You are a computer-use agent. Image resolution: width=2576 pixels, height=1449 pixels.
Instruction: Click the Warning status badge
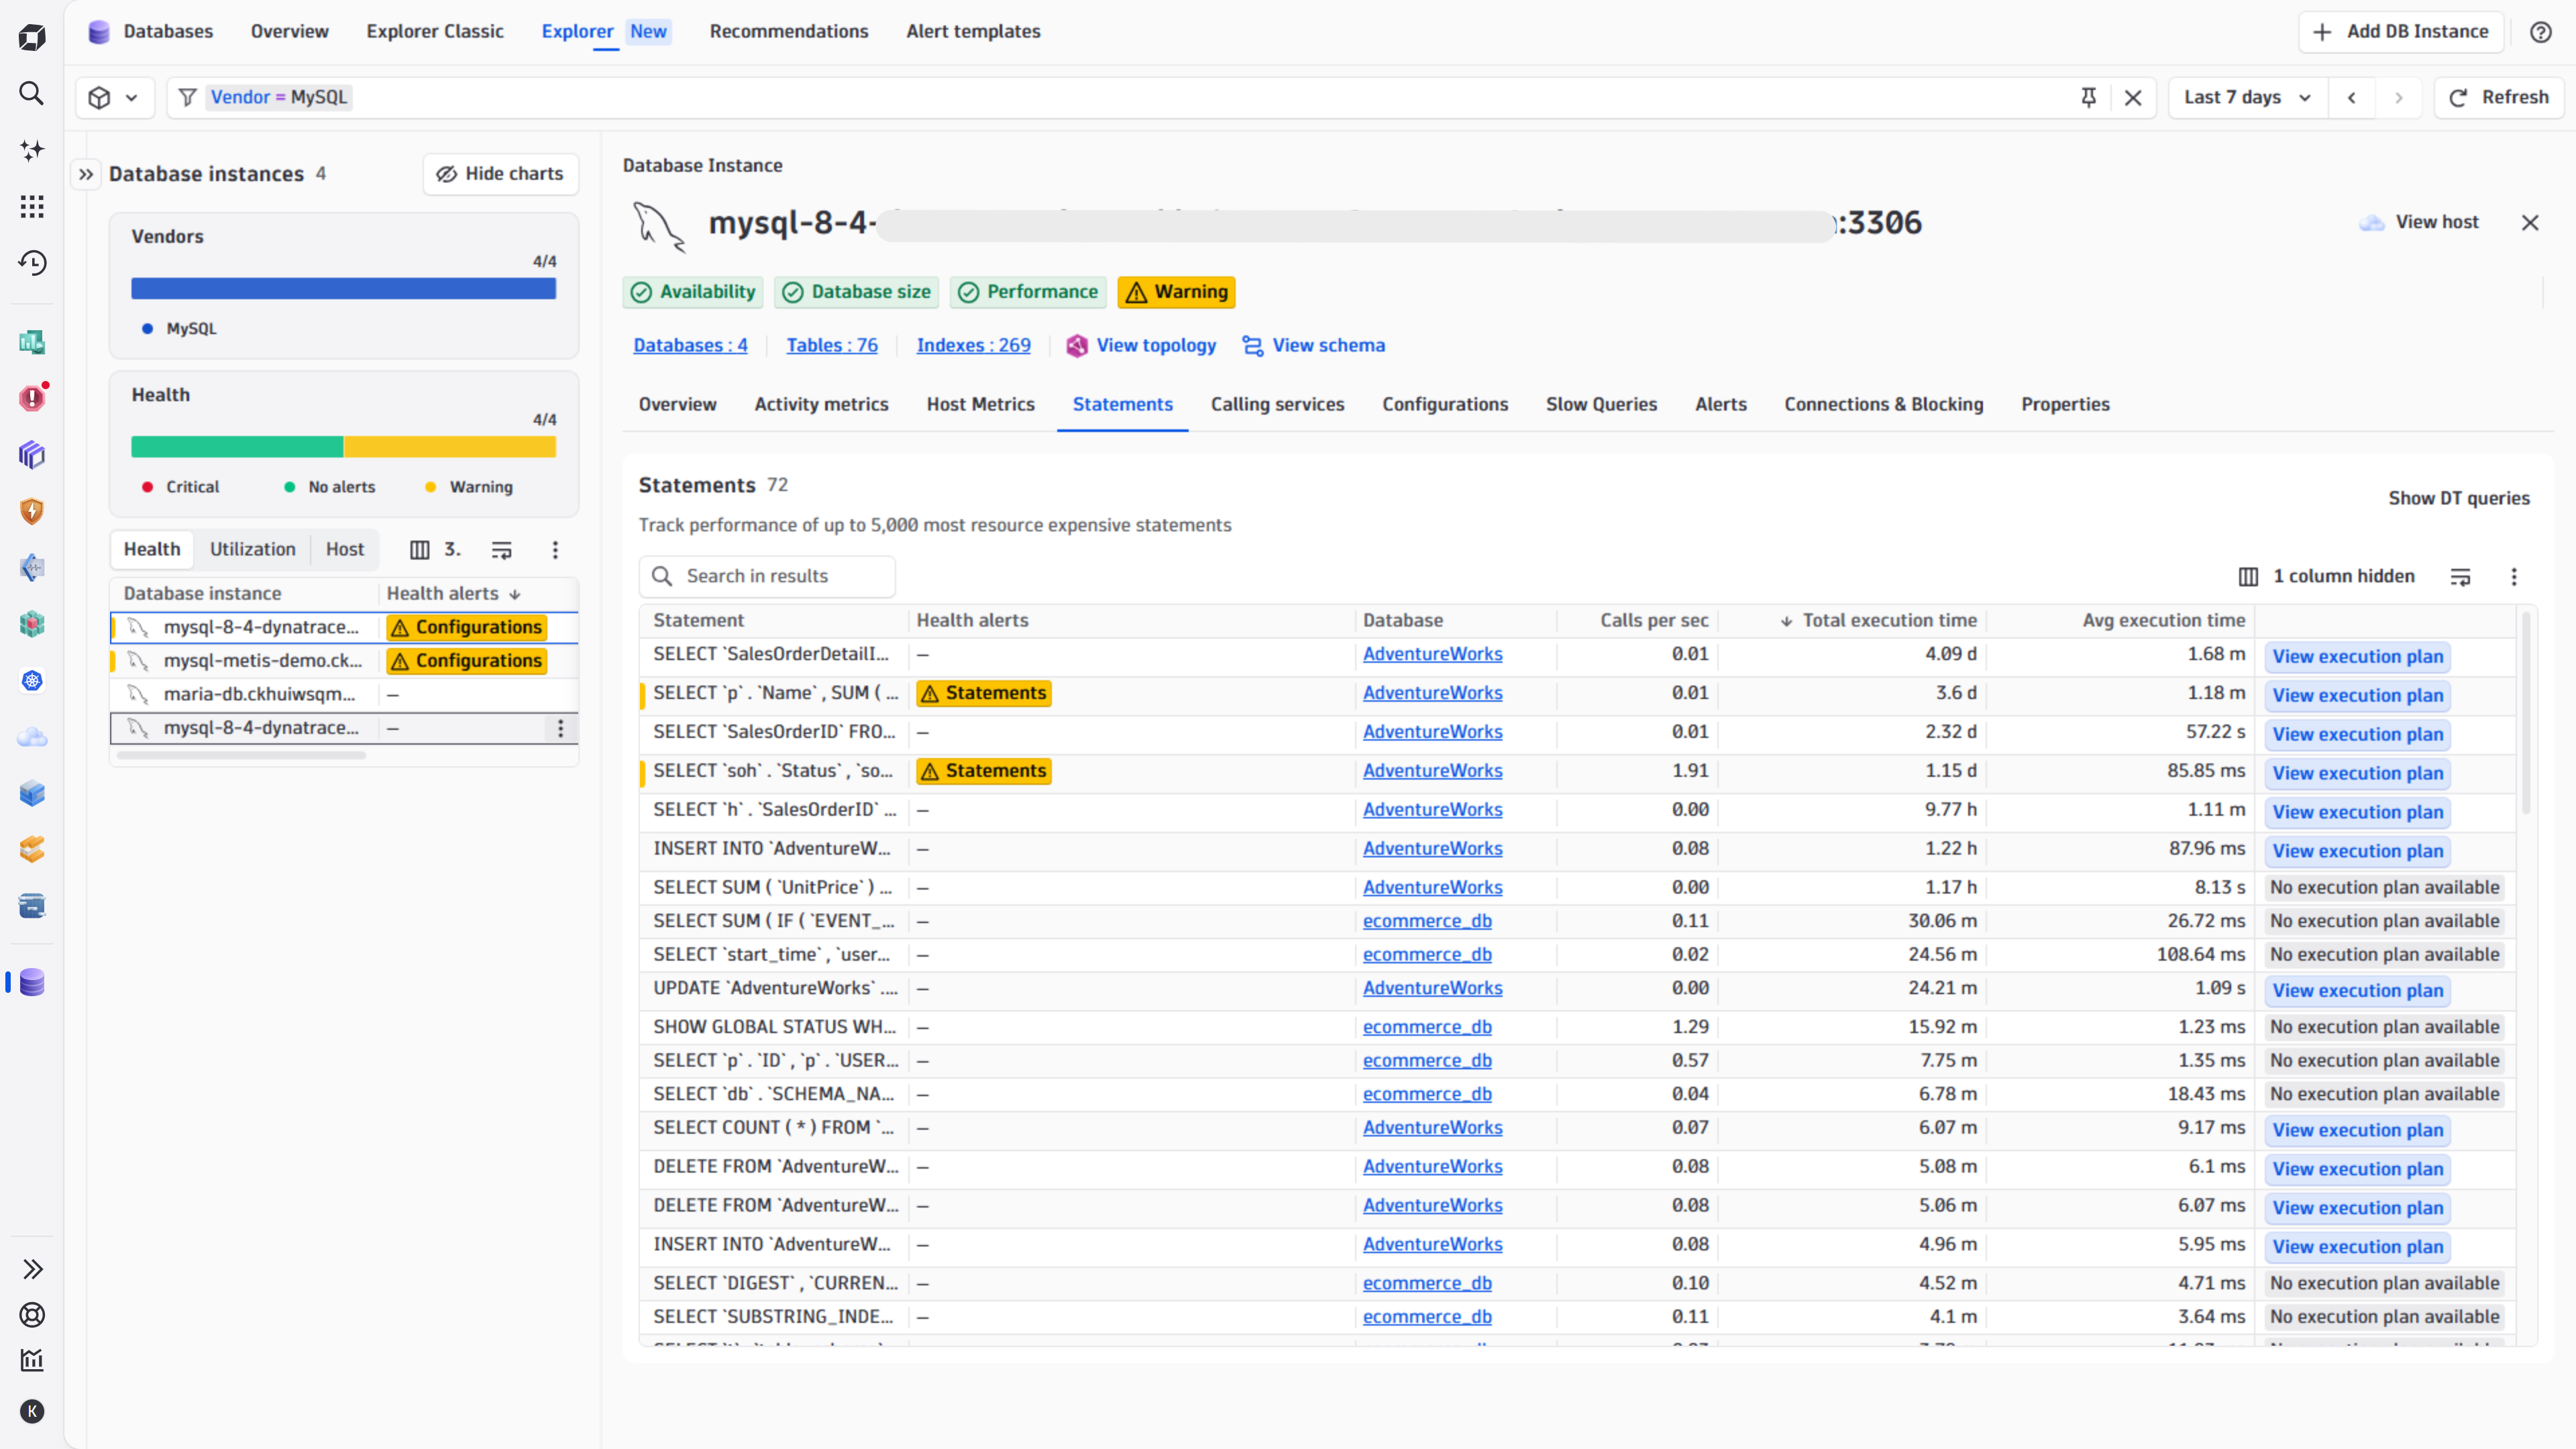(1176, 292)
